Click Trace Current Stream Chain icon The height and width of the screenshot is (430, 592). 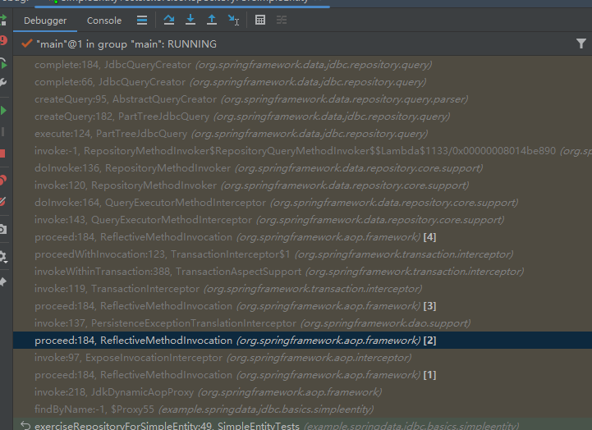(282, 20)
